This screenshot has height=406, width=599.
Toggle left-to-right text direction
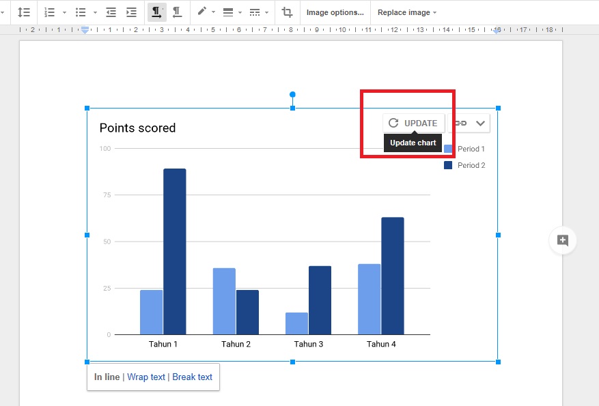(x=156, y=12)
